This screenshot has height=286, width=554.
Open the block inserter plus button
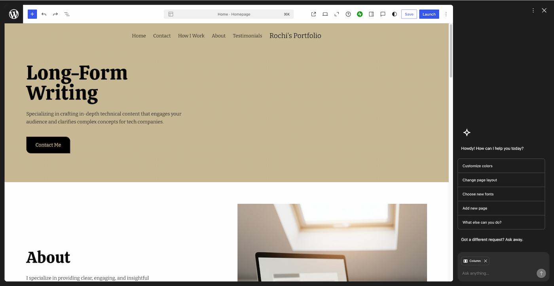32,14
